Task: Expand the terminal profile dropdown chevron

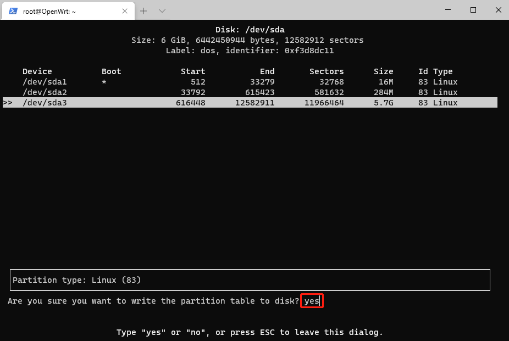Action: point(162,11)
